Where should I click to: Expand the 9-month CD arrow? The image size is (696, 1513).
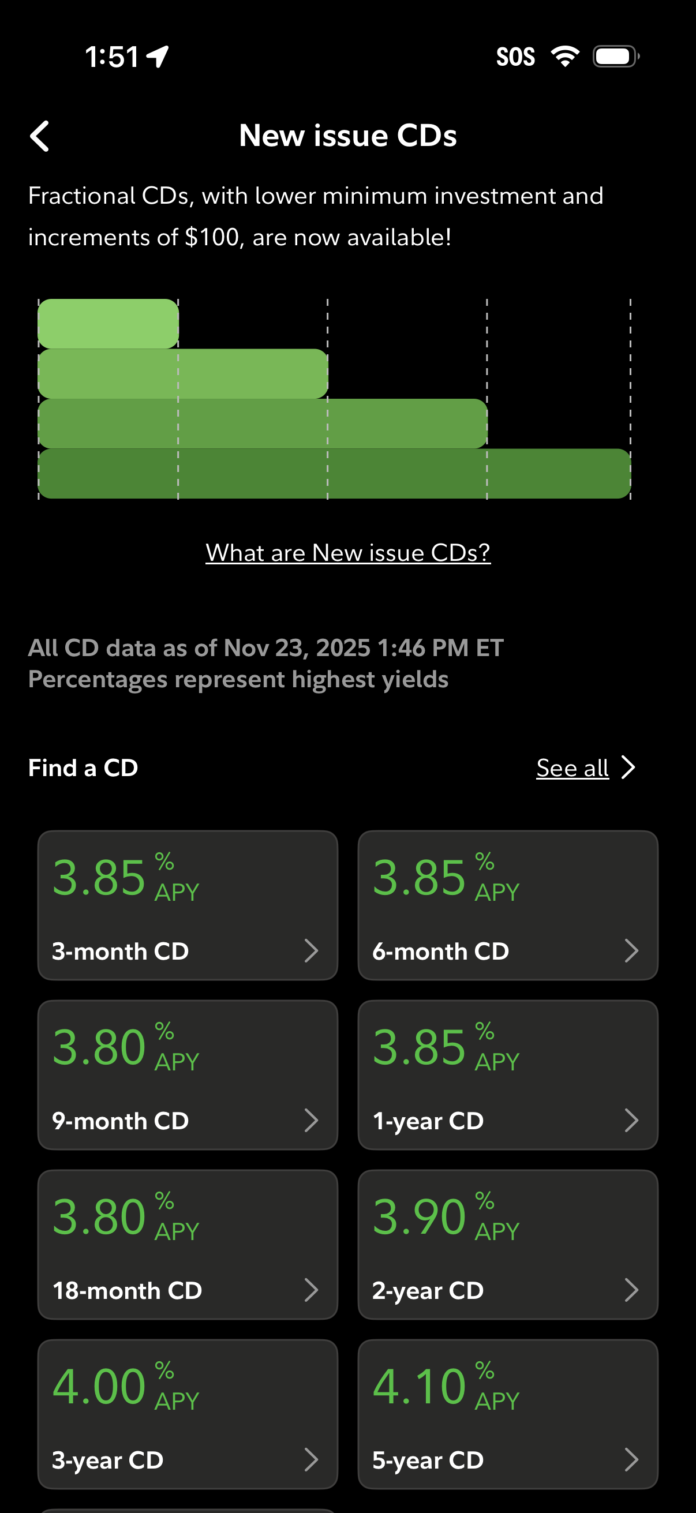tap(311, 1120)
